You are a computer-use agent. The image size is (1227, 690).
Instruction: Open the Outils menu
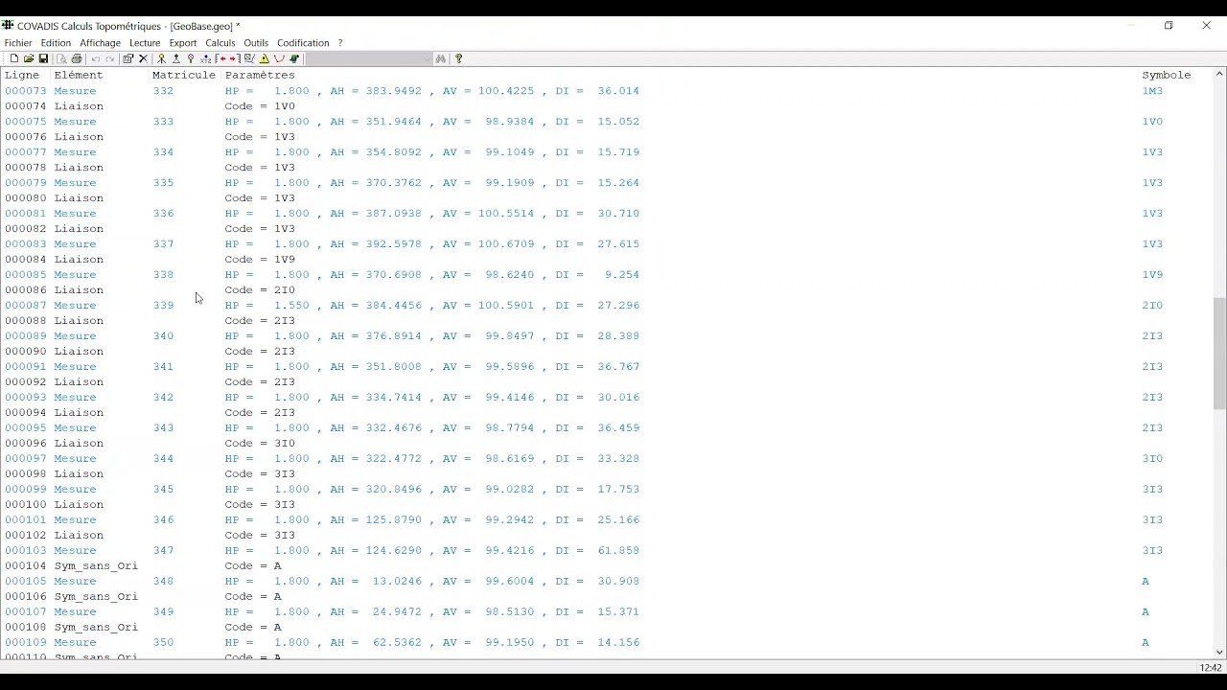[x=256, y=43]
